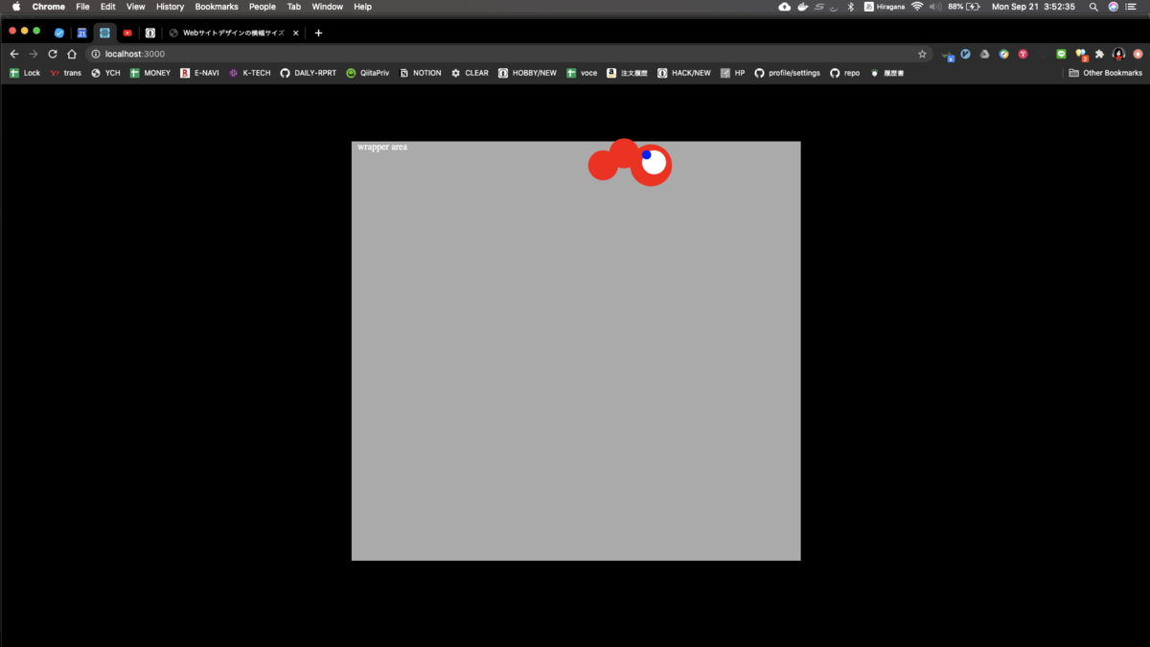Screen dimensions: 1150x647
Task: Open the profile/settings bookmark
Action: tap(787, 73)
